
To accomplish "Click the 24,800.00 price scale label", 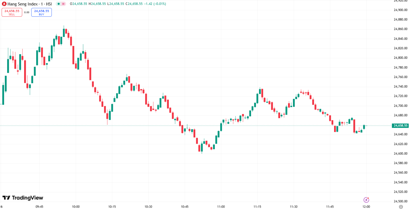I will click(x=401, y=58).
